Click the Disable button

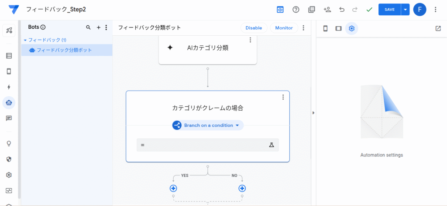(253, 28)
